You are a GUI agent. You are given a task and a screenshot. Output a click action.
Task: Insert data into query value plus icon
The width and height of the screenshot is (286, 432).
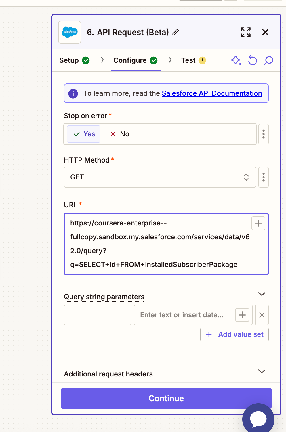coord(242,315)
